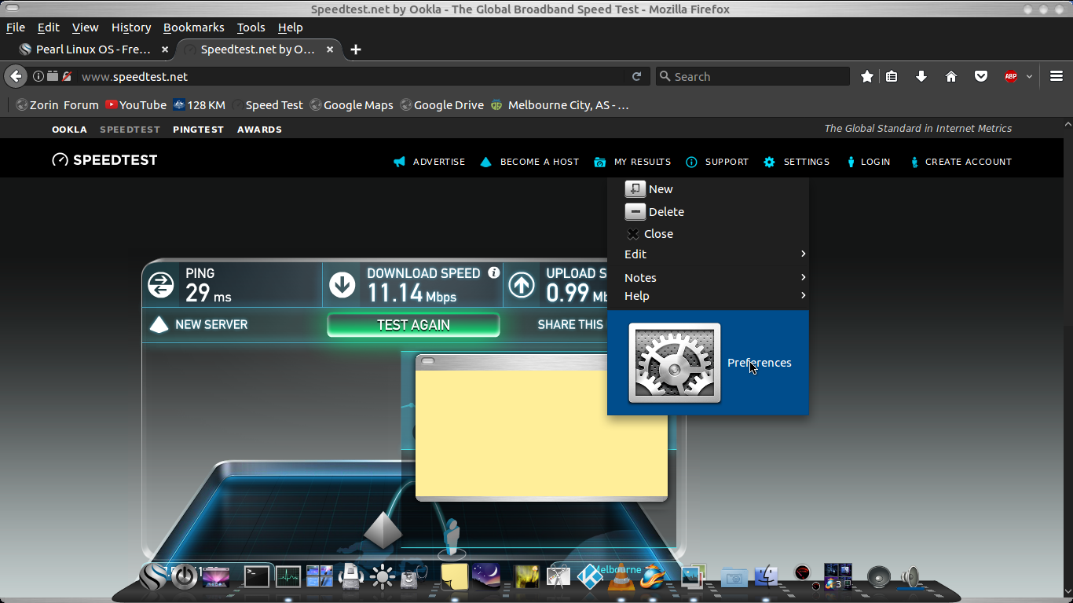Image resolution: width=1073 pixels, height=603 pixels.
Task: Click the download speed info icon
Action: click(x=494, y=273)
